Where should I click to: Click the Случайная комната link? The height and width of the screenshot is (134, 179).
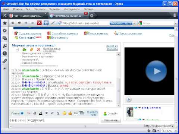click(x=65, y=33)
